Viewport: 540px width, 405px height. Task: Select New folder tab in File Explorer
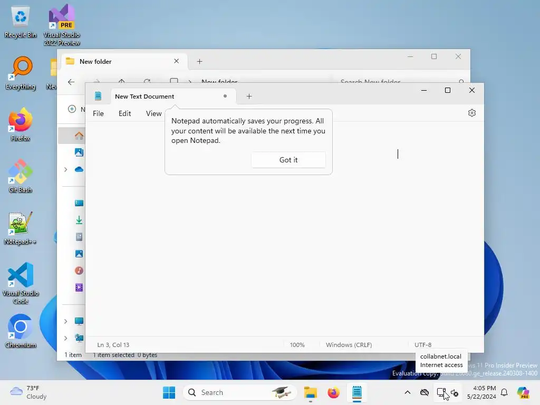pyautogui.click(x=124, y=61)
